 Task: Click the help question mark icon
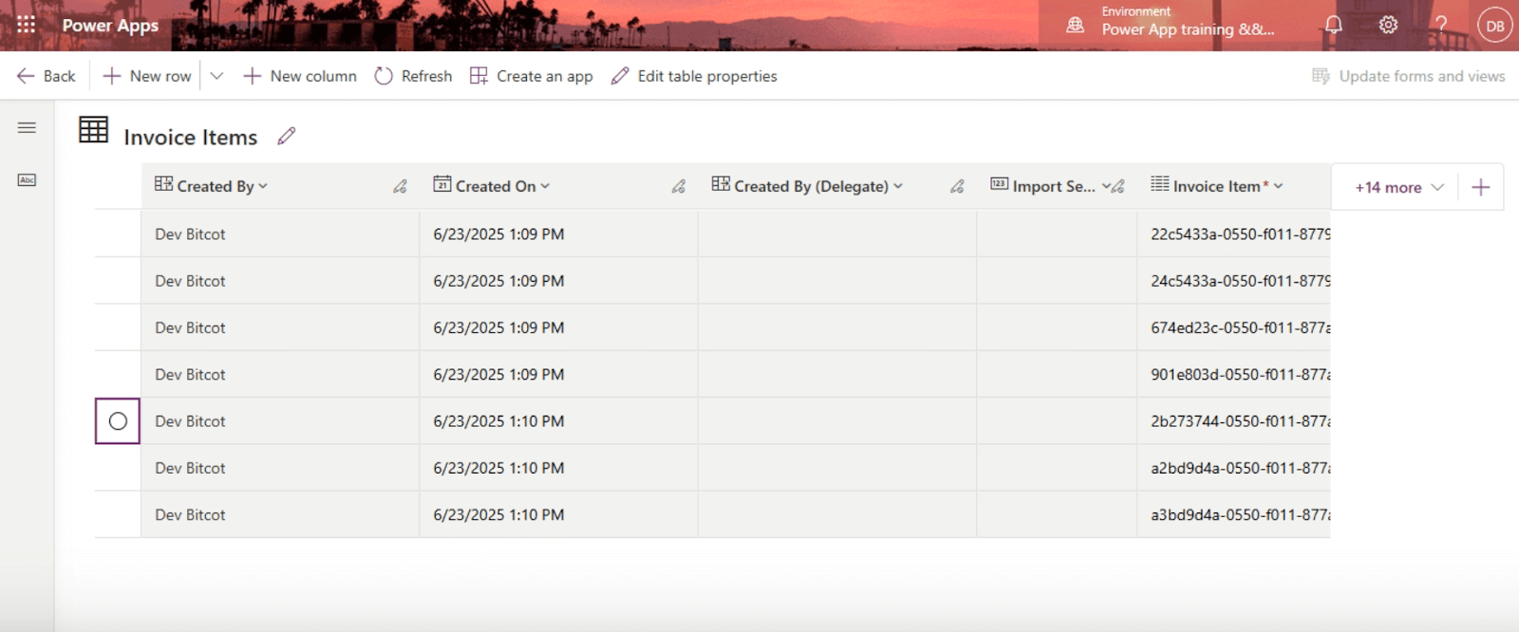(x=1441, y=26)
